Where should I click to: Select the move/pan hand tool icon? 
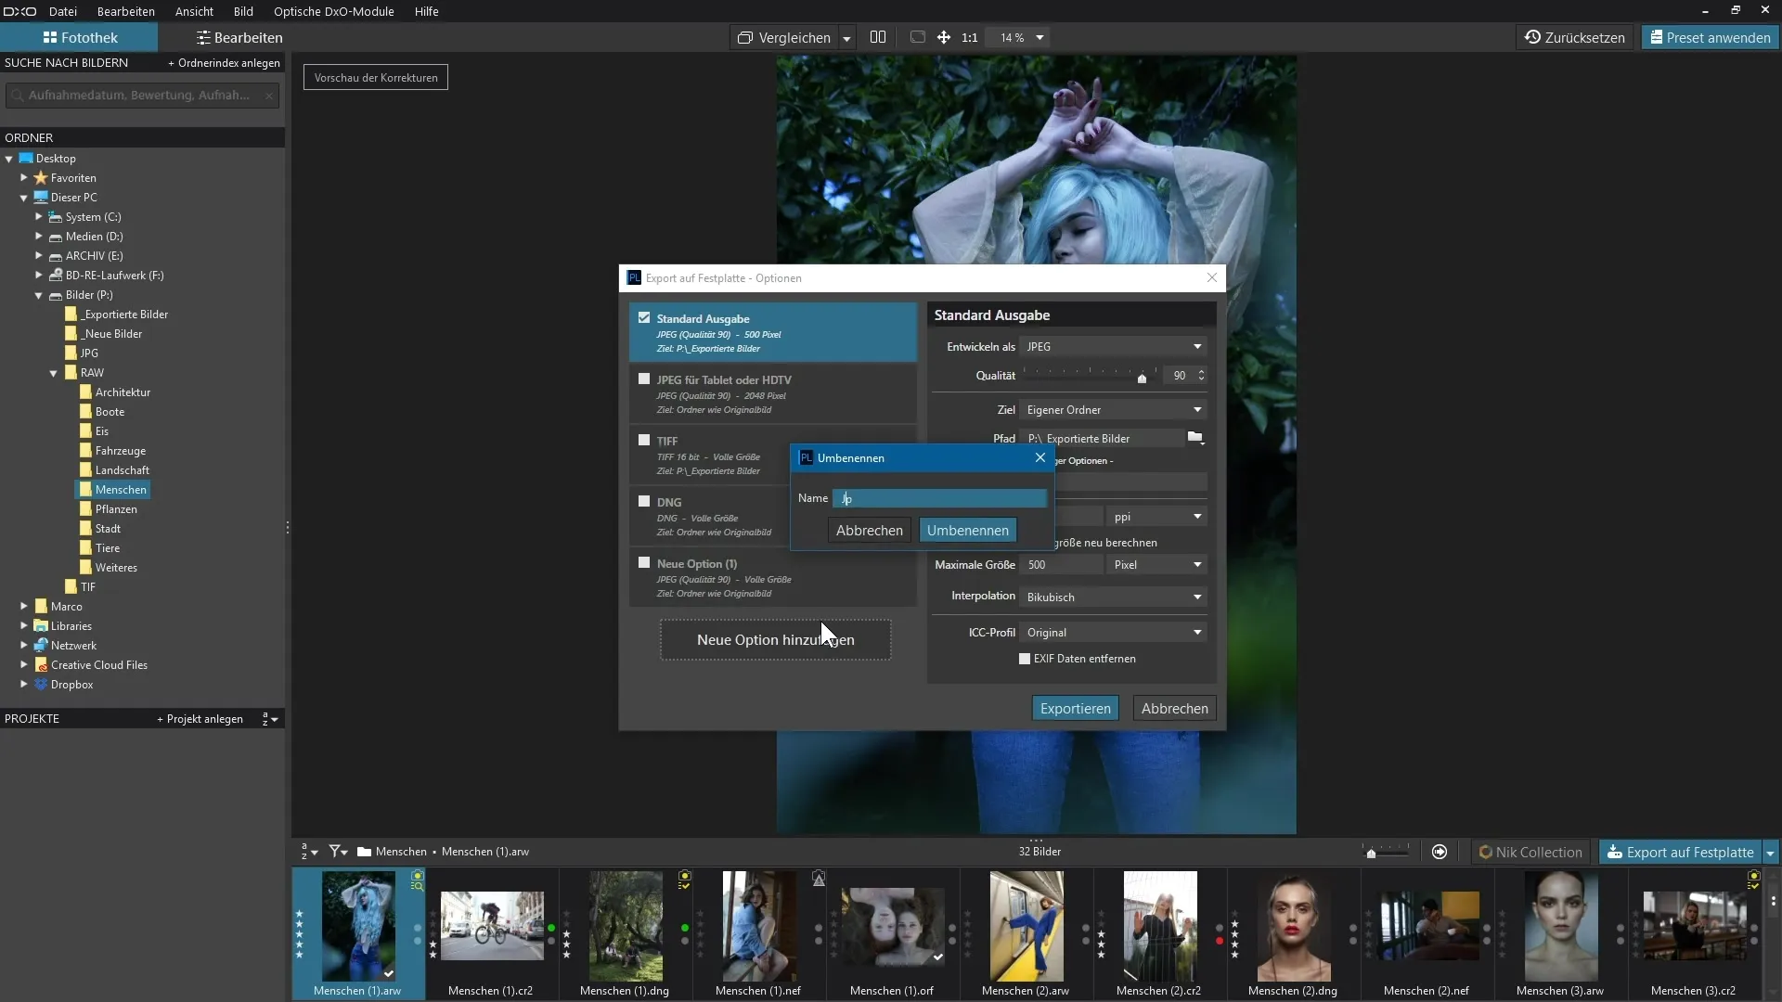pos(943,37)
